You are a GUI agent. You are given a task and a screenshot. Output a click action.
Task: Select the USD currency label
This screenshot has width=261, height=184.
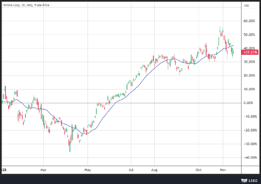coord(247,6)
